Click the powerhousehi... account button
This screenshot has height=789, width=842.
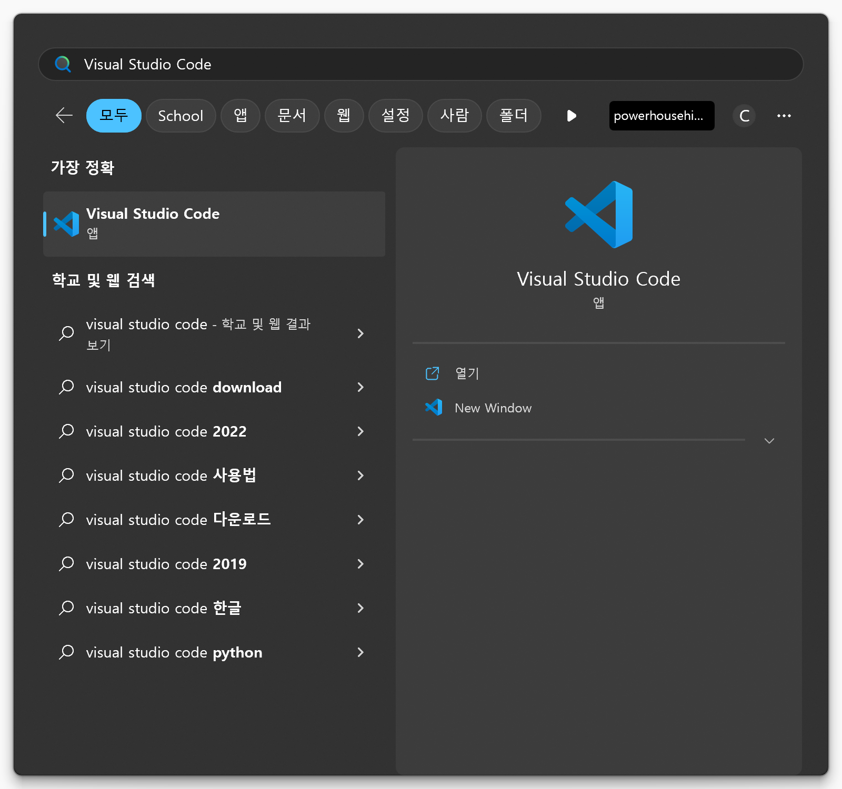click(x=662, y=116)
